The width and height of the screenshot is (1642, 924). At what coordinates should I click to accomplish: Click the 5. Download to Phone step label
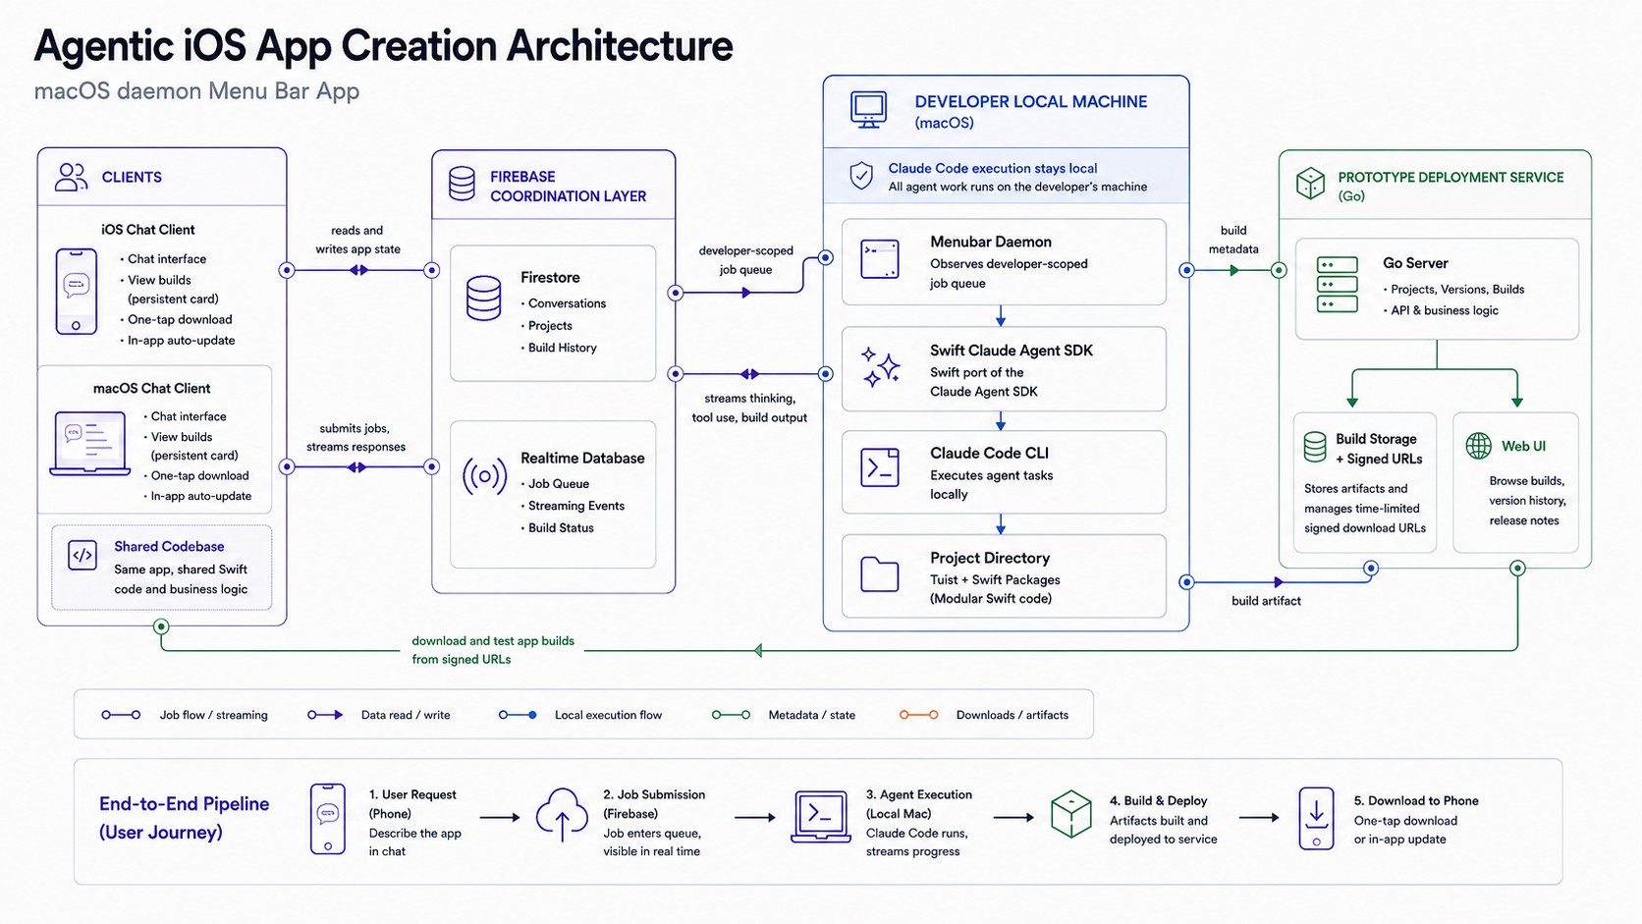1416,800
